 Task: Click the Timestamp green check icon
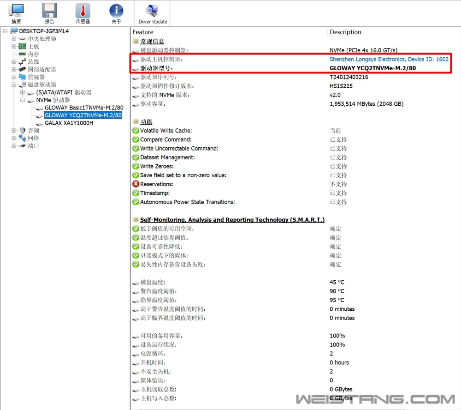pos(136,193)
